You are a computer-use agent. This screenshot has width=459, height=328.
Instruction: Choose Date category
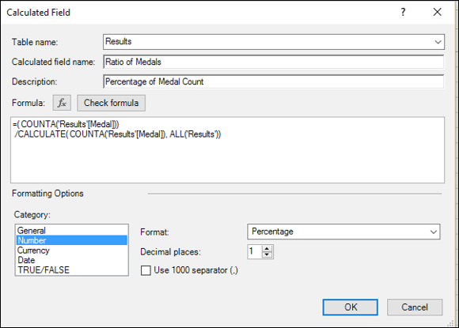(71, 260)
